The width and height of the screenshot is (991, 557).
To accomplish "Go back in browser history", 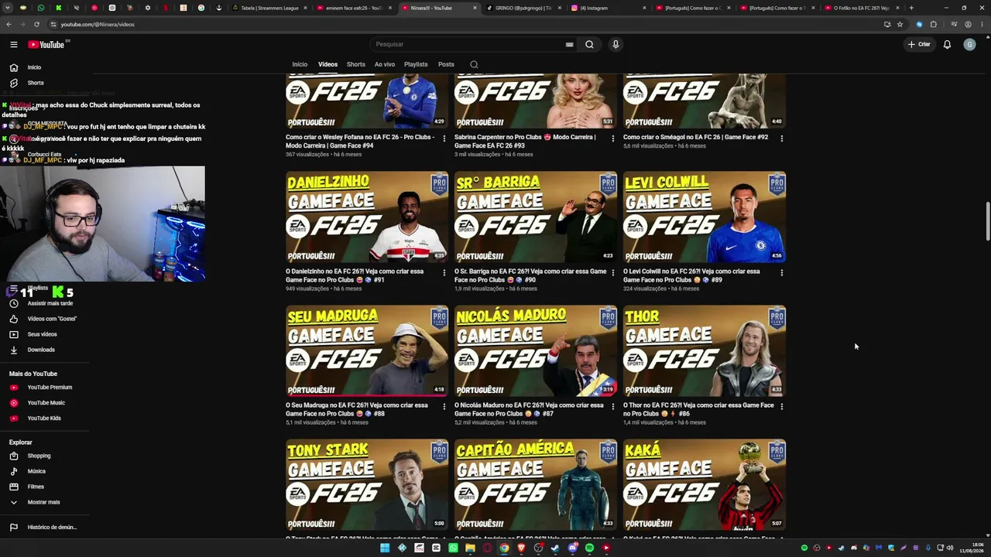I will point(9,24).
